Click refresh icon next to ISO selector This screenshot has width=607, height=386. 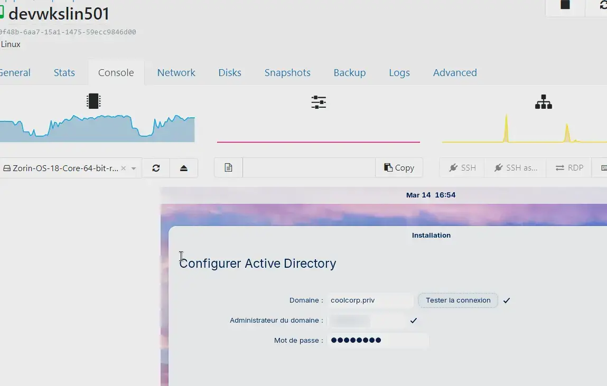tap(156, 168)
